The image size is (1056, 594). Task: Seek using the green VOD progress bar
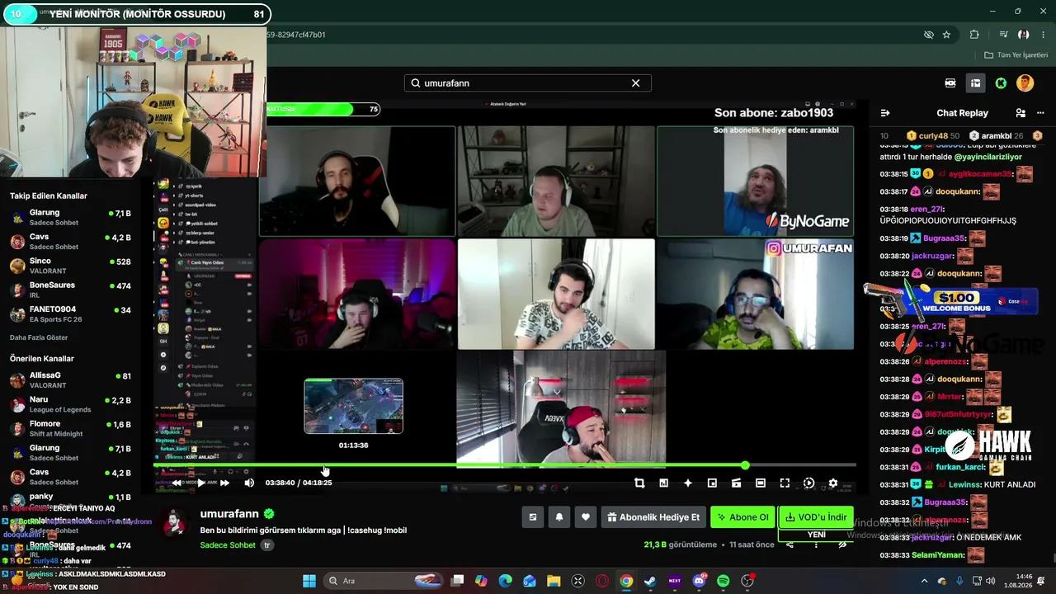[505, 466]
